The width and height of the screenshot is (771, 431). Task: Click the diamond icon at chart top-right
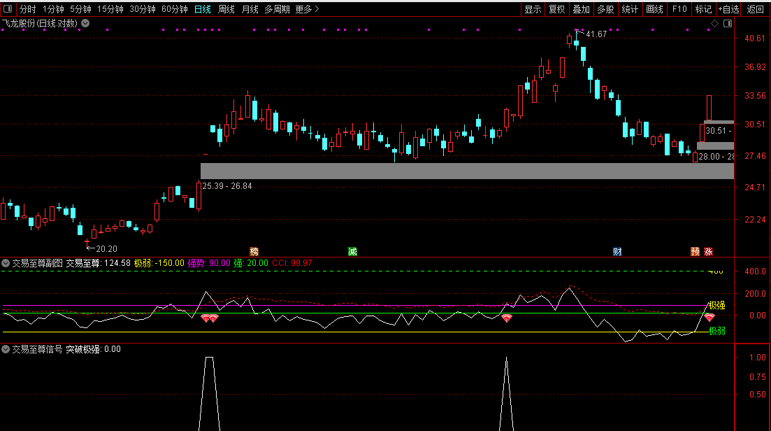(x=715, y=23)
